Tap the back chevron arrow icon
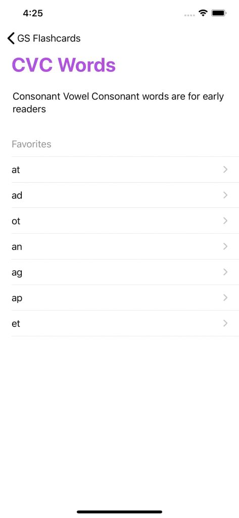This screenshot has height=518, width=239. point(11,38)
